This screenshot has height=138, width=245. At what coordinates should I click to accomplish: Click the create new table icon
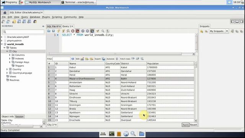[19, 21]
